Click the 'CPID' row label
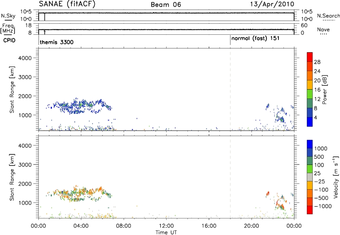Screen dimensions: 340x235 tap(9, 40)
